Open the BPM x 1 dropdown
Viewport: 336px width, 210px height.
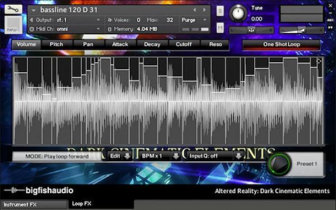pos(160,156)
